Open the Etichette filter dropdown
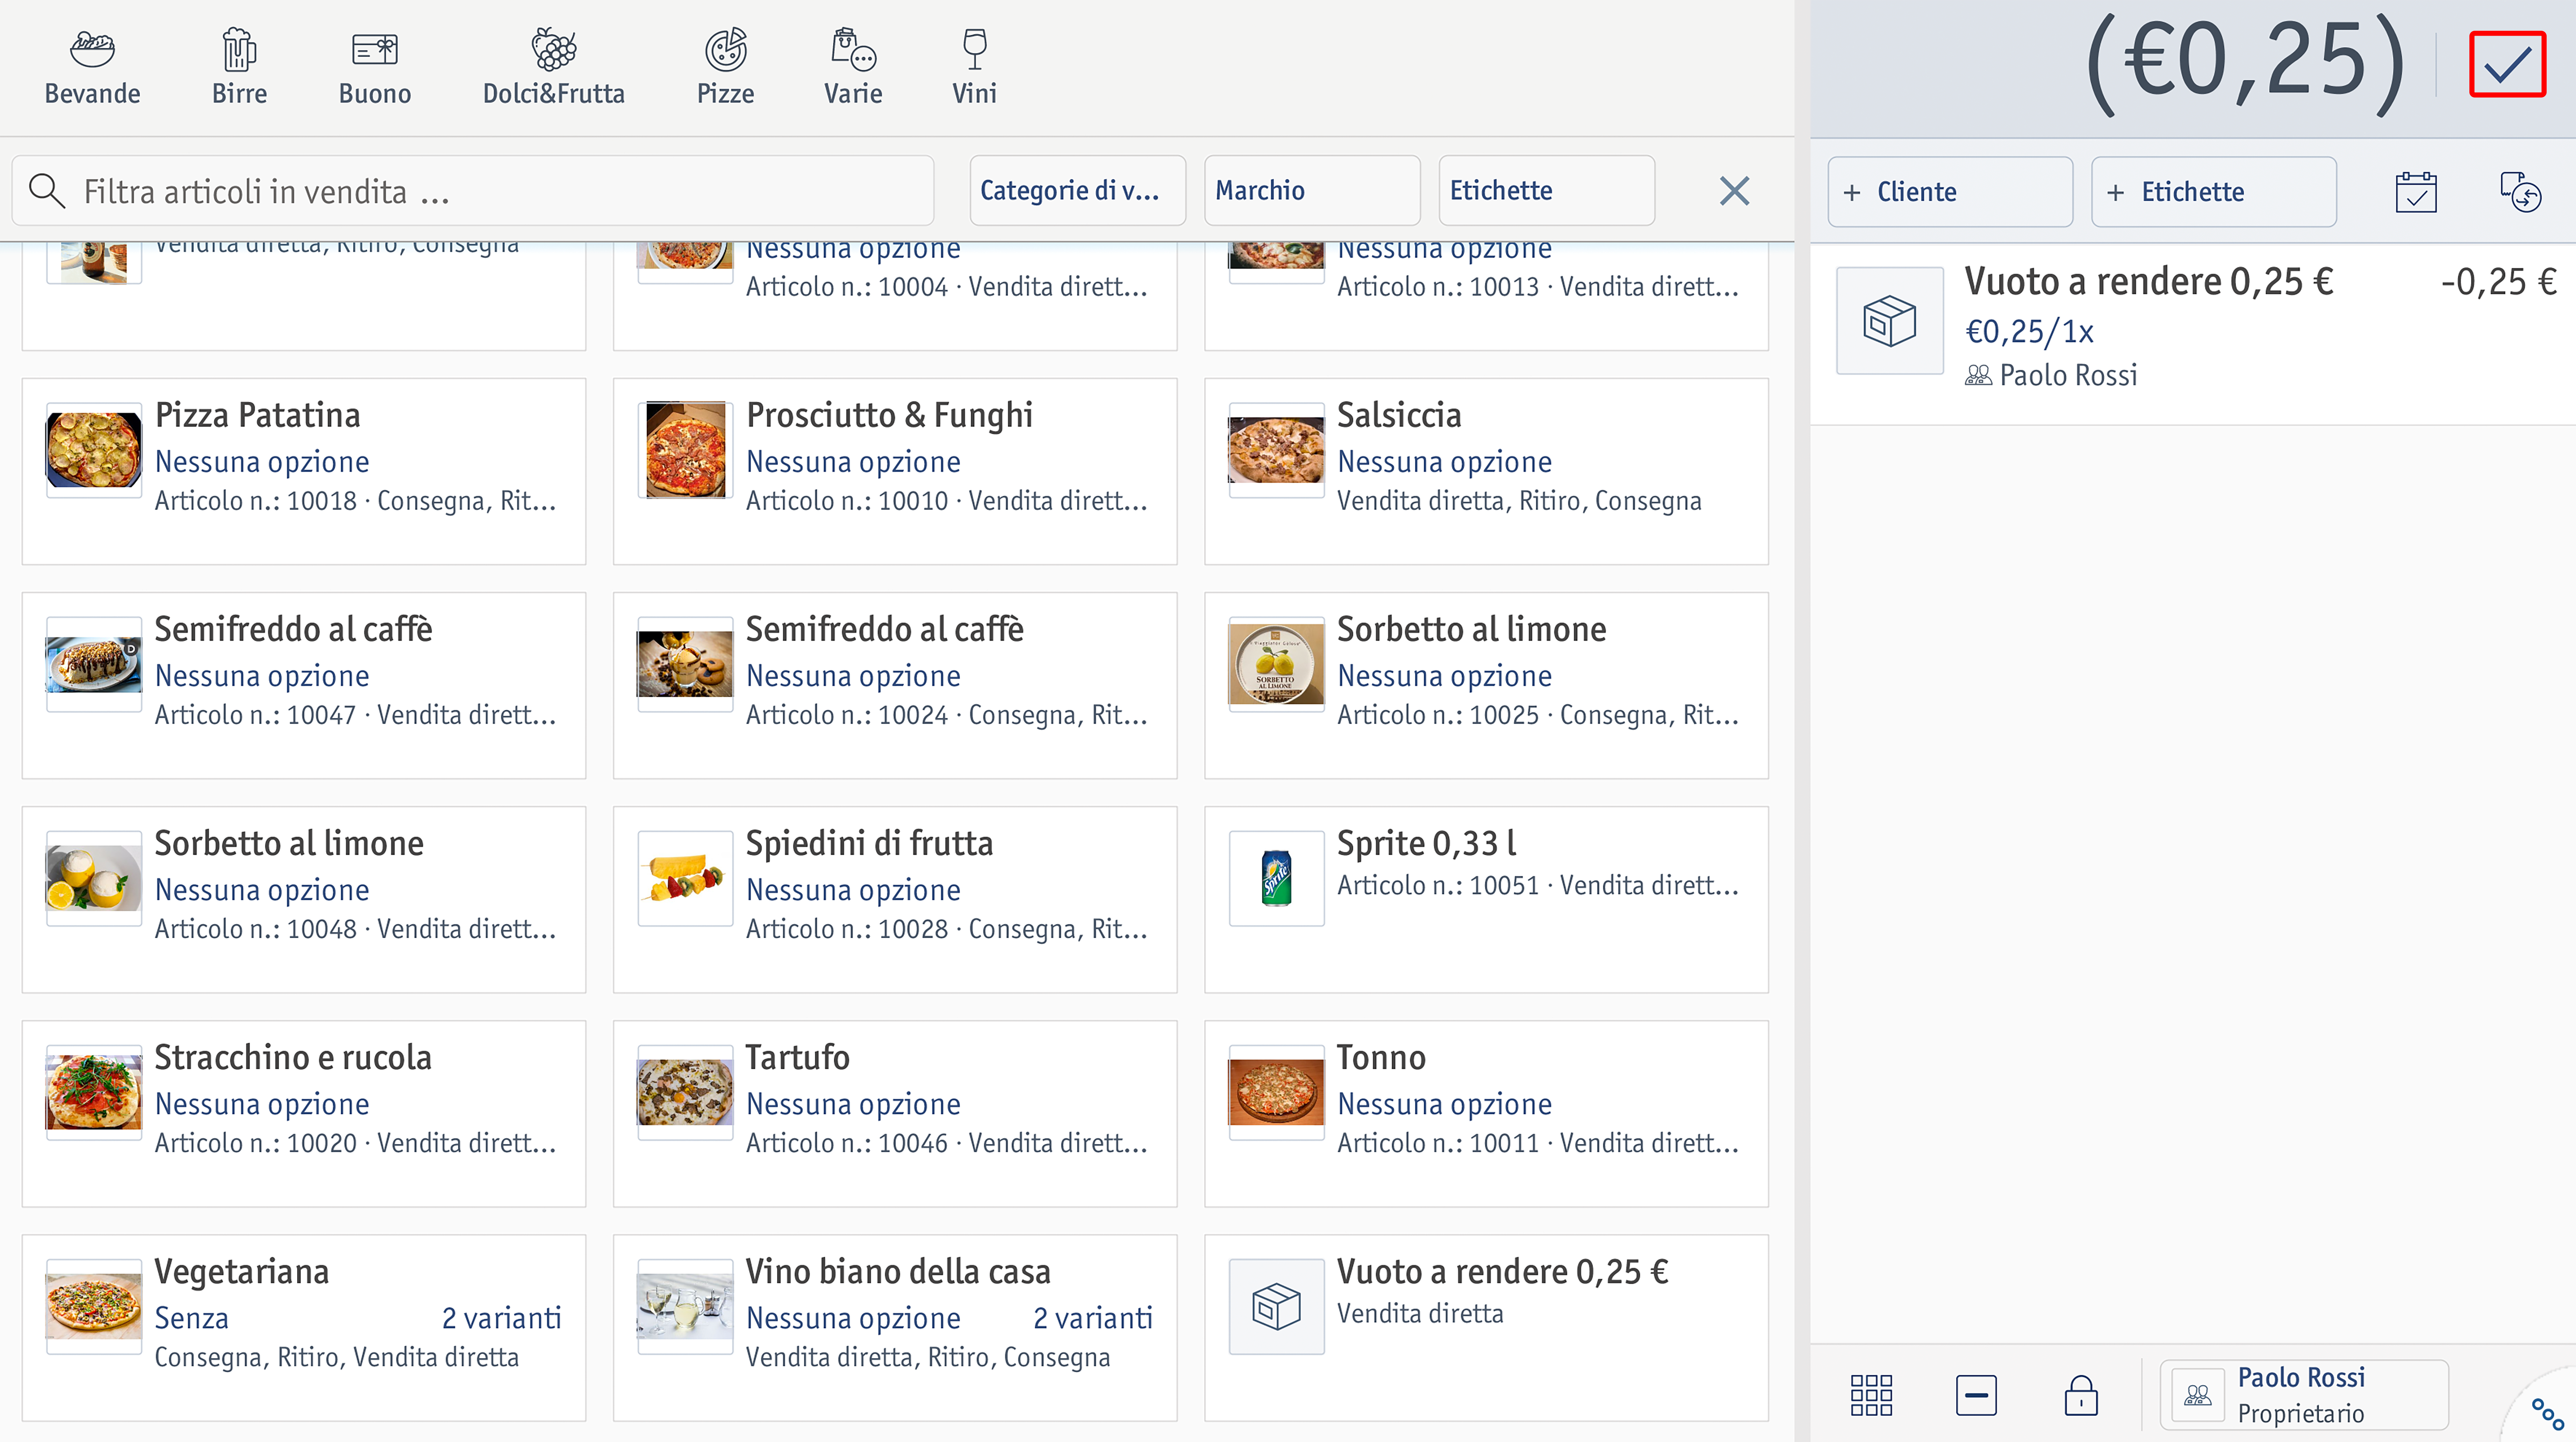The height and width of the screenshot is (1442, 2576). 1546,191
